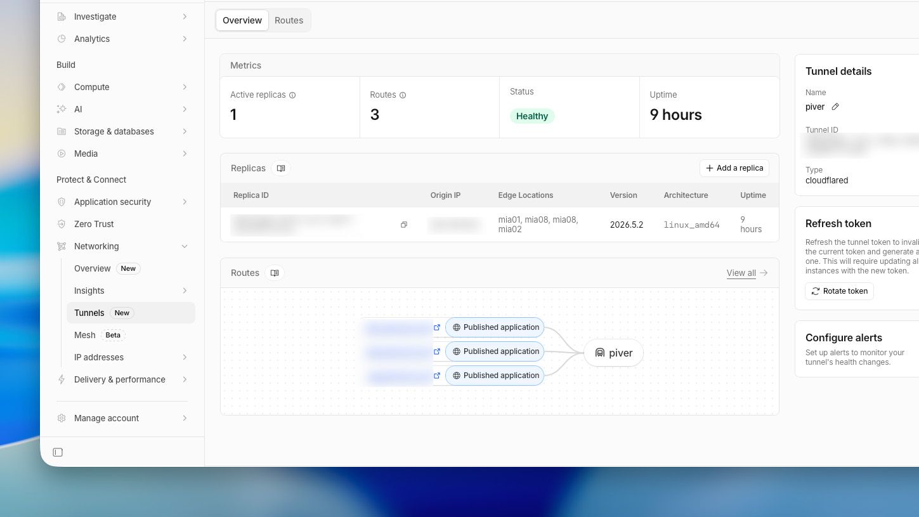
Task: Expand the AI chevron
Action: [x=185, y=109]
